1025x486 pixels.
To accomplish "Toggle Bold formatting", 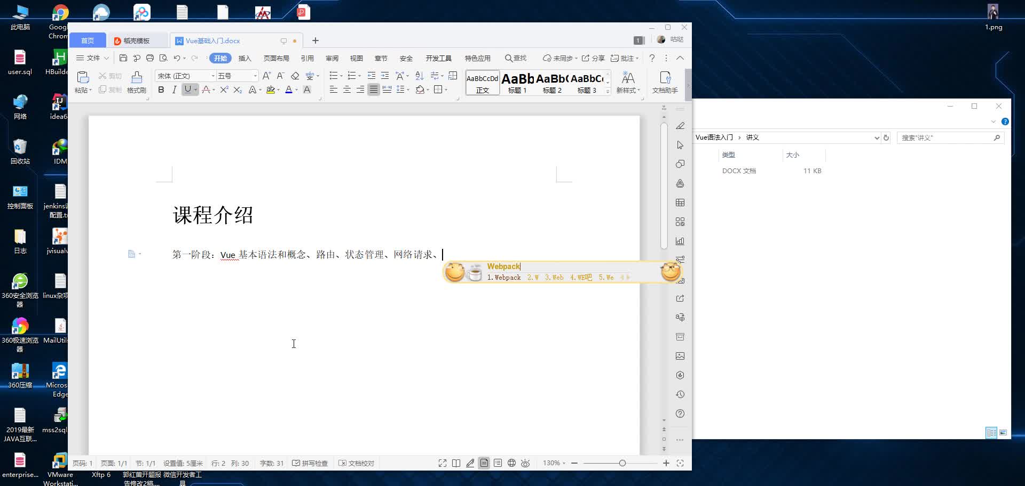I will pyautogui.click(x=161, y=90).
